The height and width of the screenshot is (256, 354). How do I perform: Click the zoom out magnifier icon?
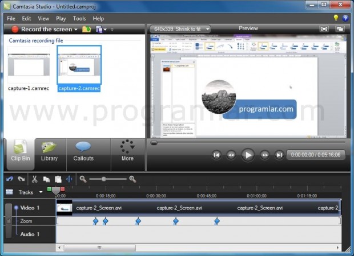pos(83,179)
